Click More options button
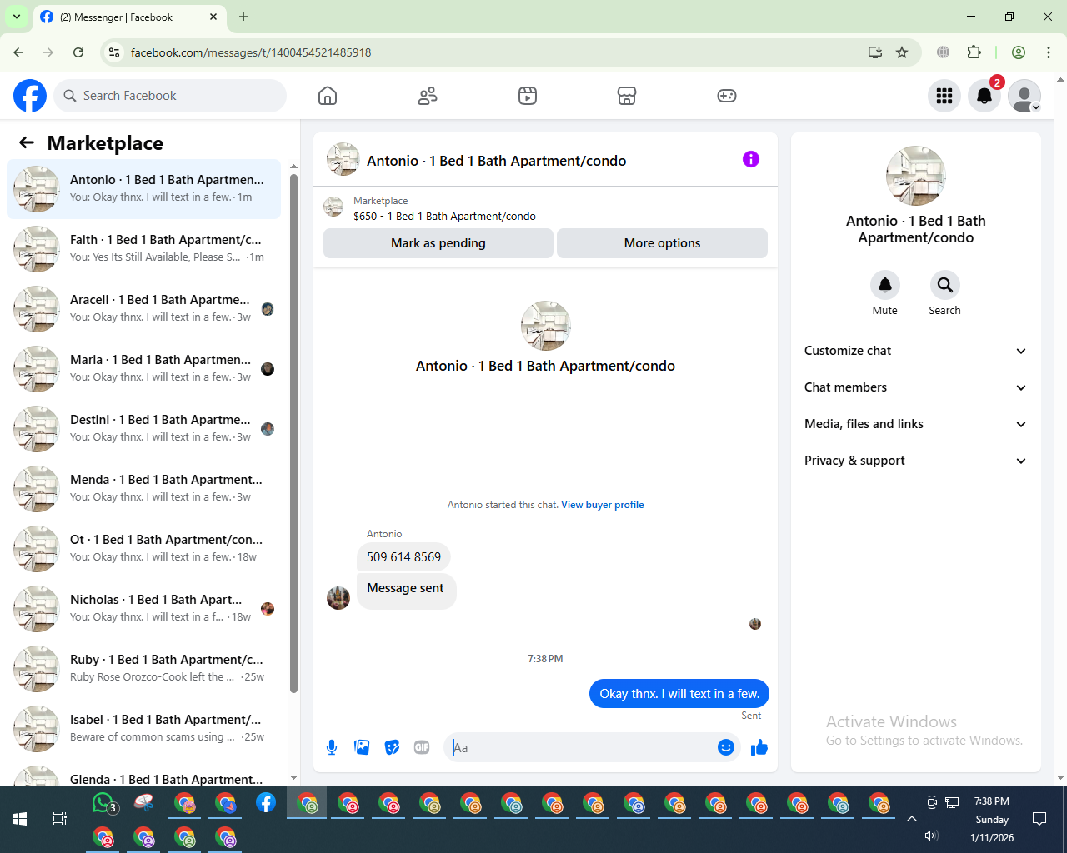 click(x=662, y=243)
